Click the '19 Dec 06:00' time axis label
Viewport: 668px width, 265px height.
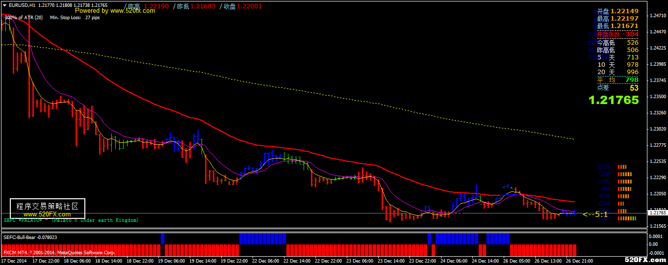click(x=172, y=261)
